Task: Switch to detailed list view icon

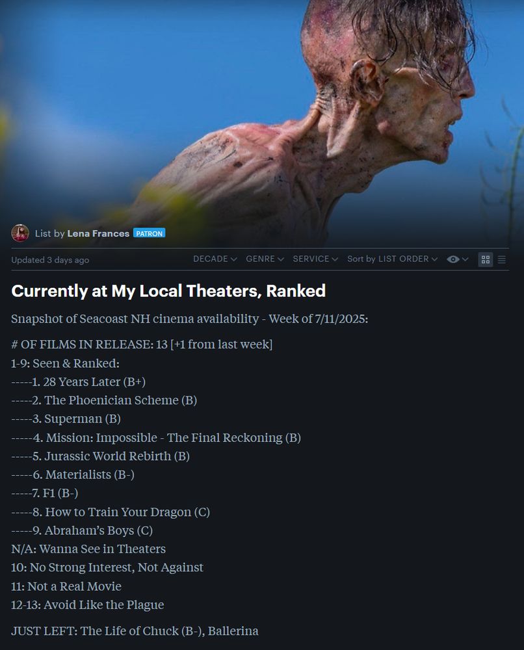Action: (x=502, y=259)
